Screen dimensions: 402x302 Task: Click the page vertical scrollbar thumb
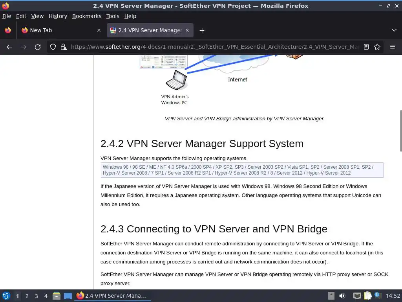[401, 131]
